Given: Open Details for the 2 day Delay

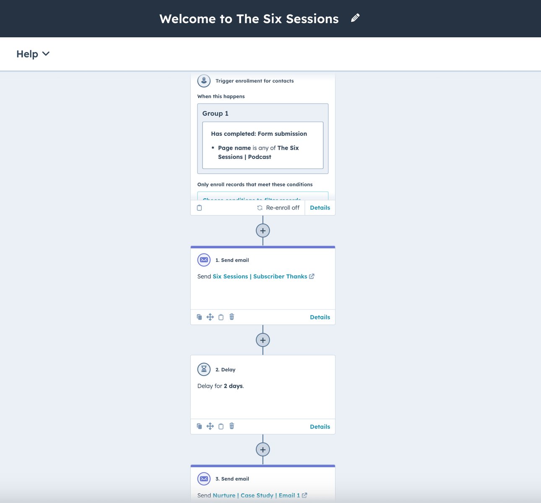Looking at the screenshot, I should point(320,426).
